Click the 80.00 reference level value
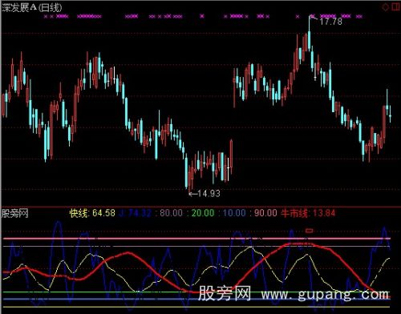401x314 pixels. click(171, 213)
